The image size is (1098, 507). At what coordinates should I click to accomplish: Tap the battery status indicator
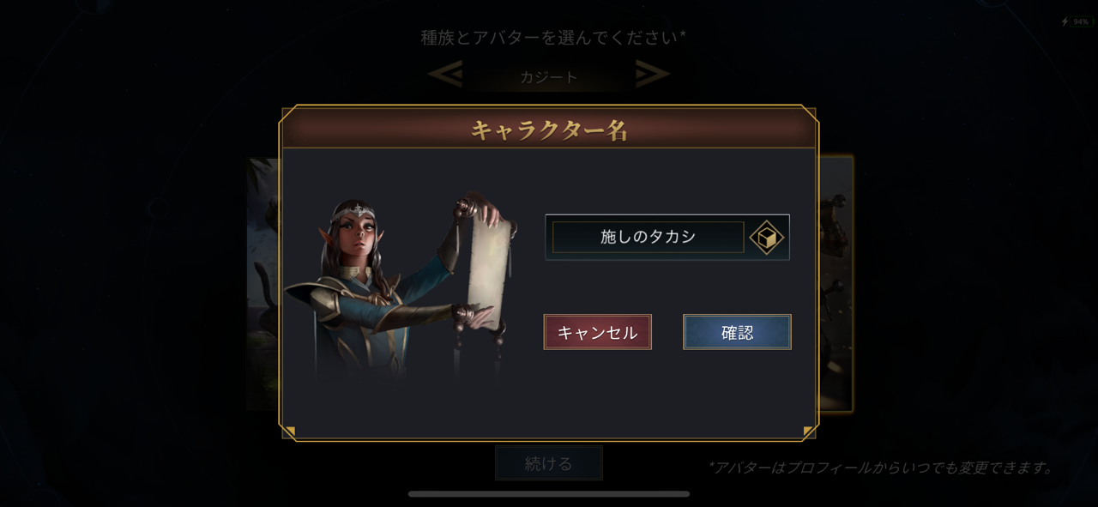pos(1076,21)
